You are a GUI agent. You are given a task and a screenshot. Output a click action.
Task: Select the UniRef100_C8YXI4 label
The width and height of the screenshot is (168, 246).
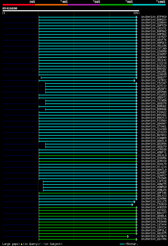click(154, 227)
